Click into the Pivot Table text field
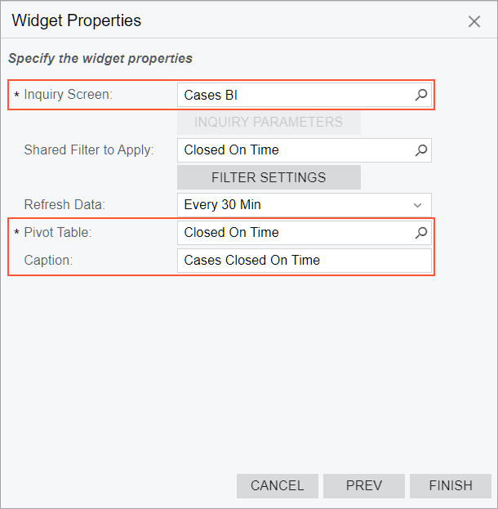Image resolution: width=498 pixels, height=509 pixels. (294, 233)
